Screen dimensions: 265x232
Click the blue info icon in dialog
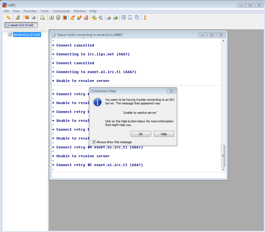point(97,102)
